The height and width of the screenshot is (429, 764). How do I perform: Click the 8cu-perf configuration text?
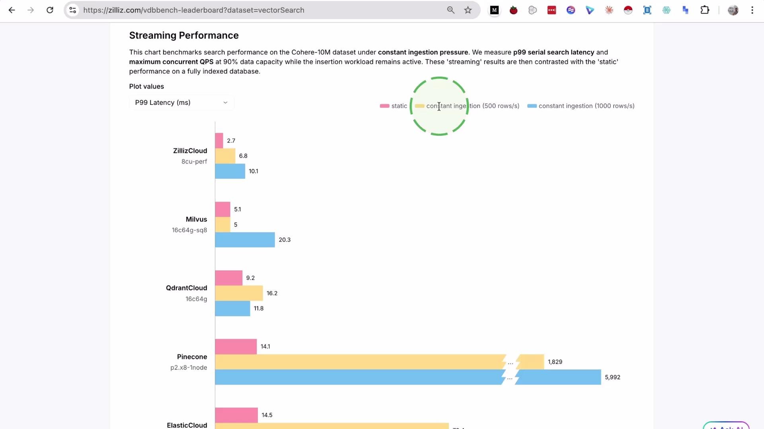pyautogui.click(x=194, y=162)
